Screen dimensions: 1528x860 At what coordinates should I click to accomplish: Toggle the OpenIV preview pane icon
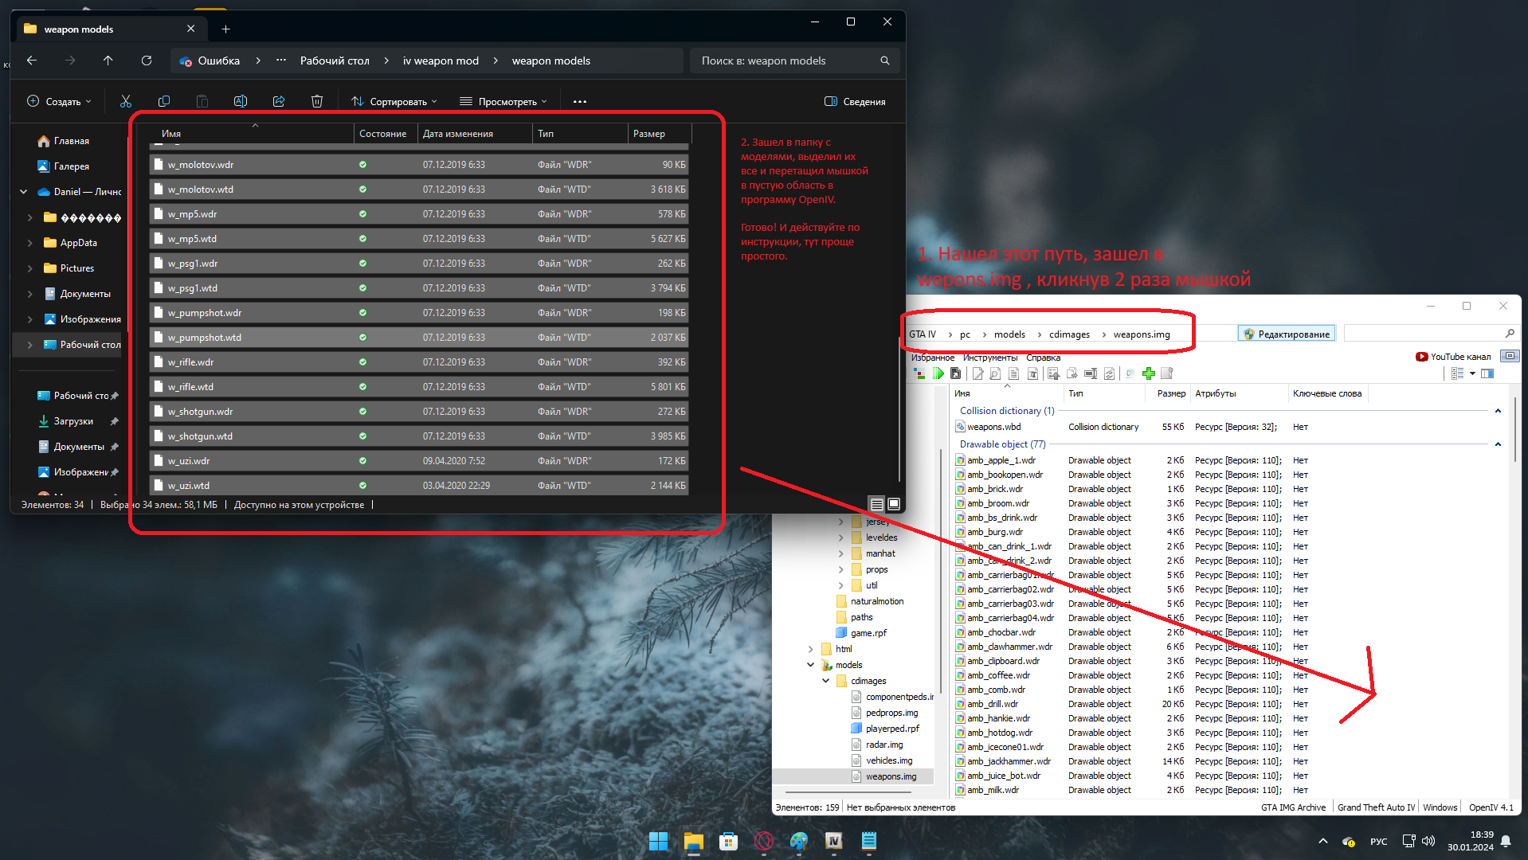point(1487,373)
